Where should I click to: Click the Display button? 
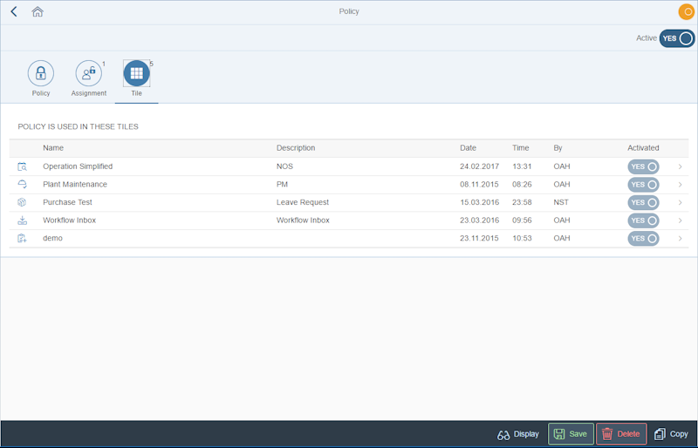tap(518, 434)
